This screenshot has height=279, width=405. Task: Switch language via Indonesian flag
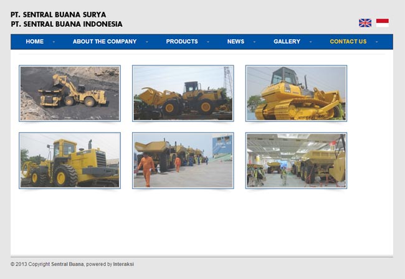coord(383,23)
